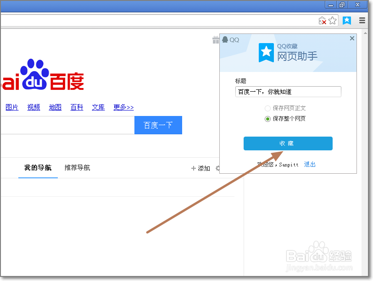Switch to the 我的导航 tab
373x281 pixels.
pyautogui.click(x=38, y=168)
